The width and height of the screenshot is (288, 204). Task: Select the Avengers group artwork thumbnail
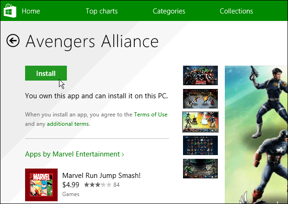[200, 75]
